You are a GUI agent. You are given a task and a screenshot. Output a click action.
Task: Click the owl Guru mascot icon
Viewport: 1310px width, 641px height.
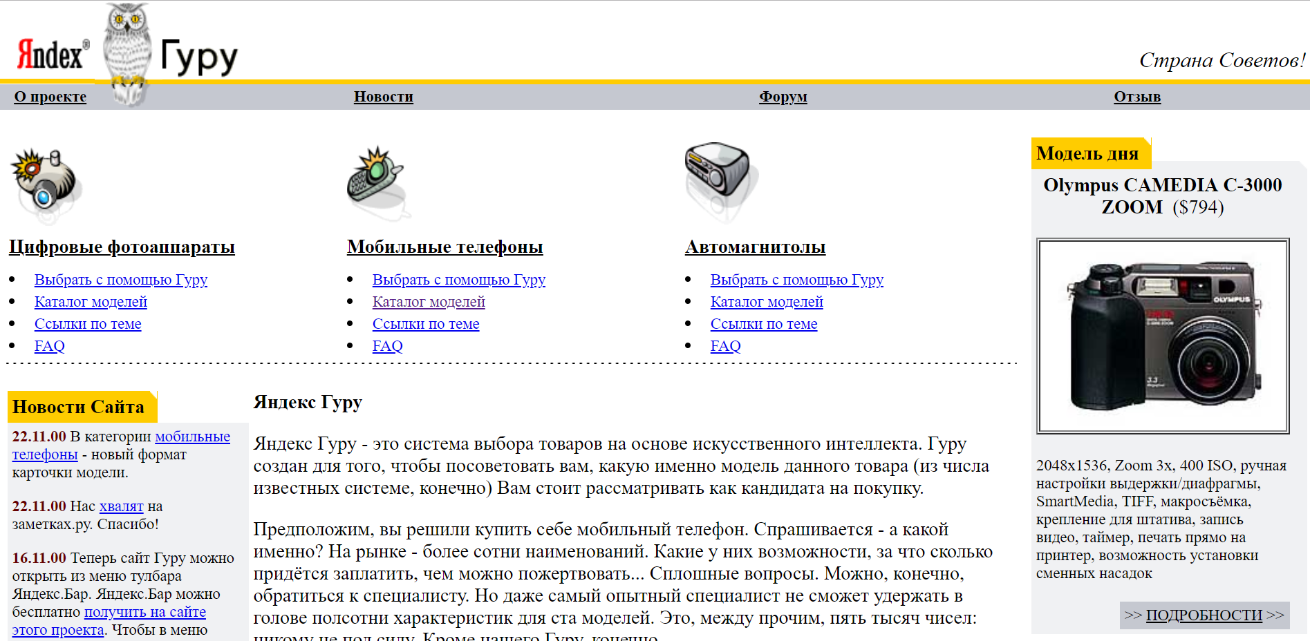point(127,54)
